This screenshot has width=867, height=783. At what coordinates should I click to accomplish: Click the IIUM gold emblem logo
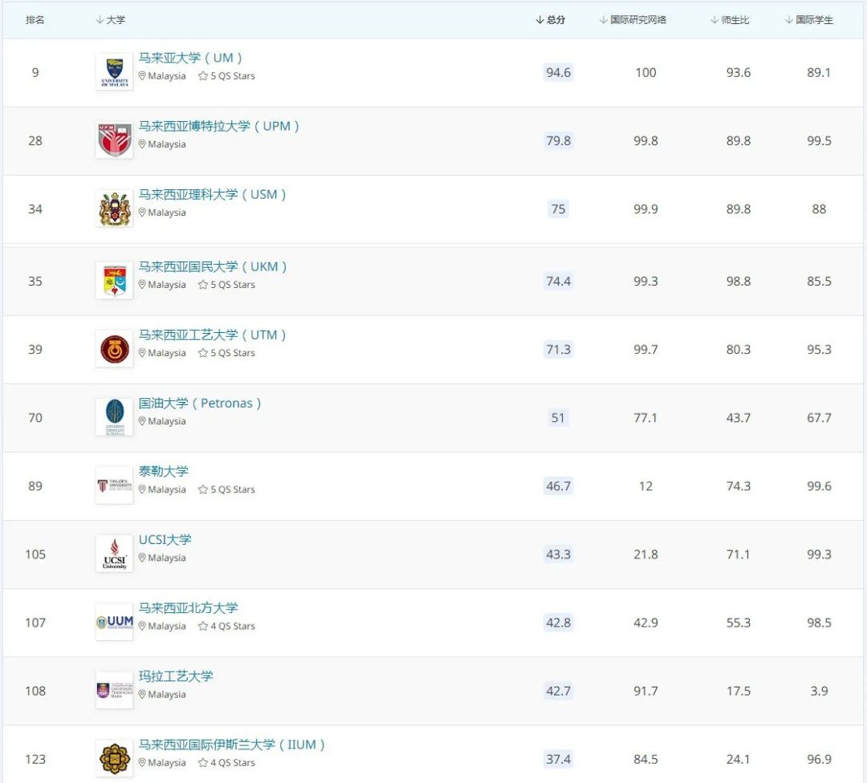pyautogui.click(x=114, y=758)
